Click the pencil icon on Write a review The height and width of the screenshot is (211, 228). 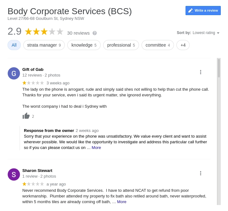191,11
